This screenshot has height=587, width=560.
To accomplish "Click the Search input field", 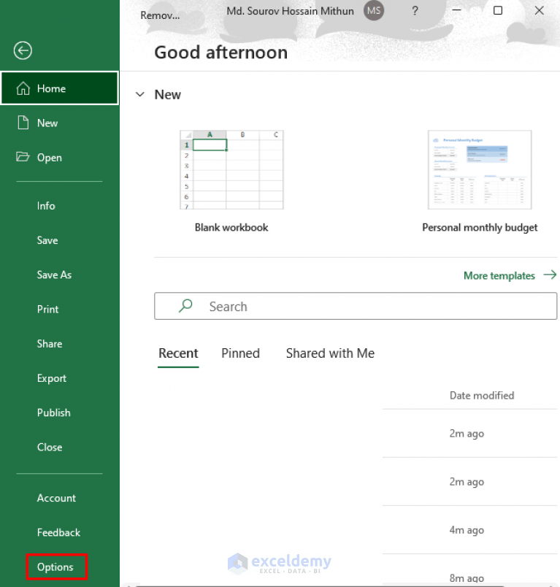I will [x=356, y=306].
